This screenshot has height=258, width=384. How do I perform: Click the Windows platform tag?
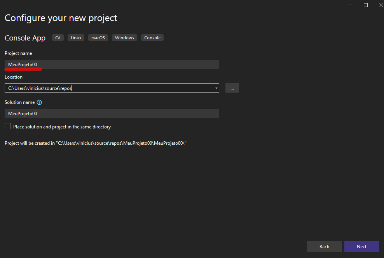[x=124, y=38]
